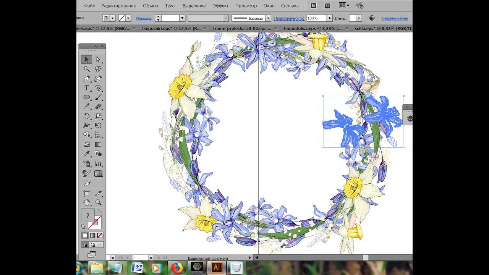Select the Hand tool
The width and height of the screenshot is (489, 275).
[x=87, y=202]
